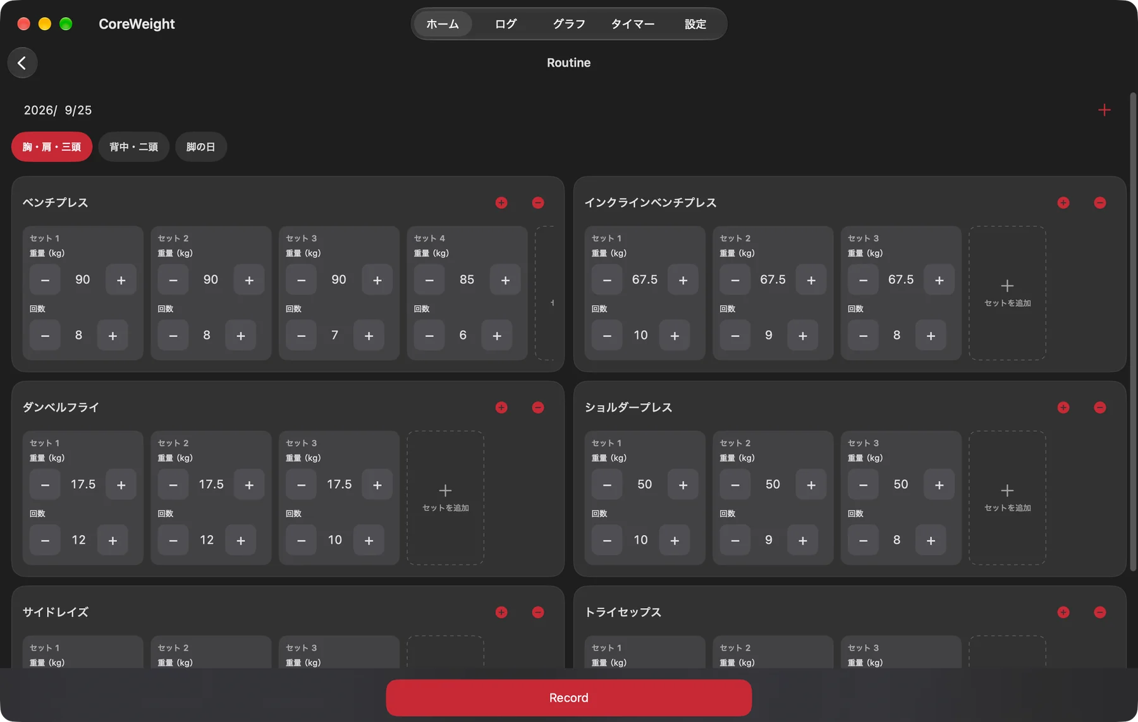Click the vertical scrollbar on right edge
The height and width of the screenshot is (722, 1138).
click(1133, 332)
